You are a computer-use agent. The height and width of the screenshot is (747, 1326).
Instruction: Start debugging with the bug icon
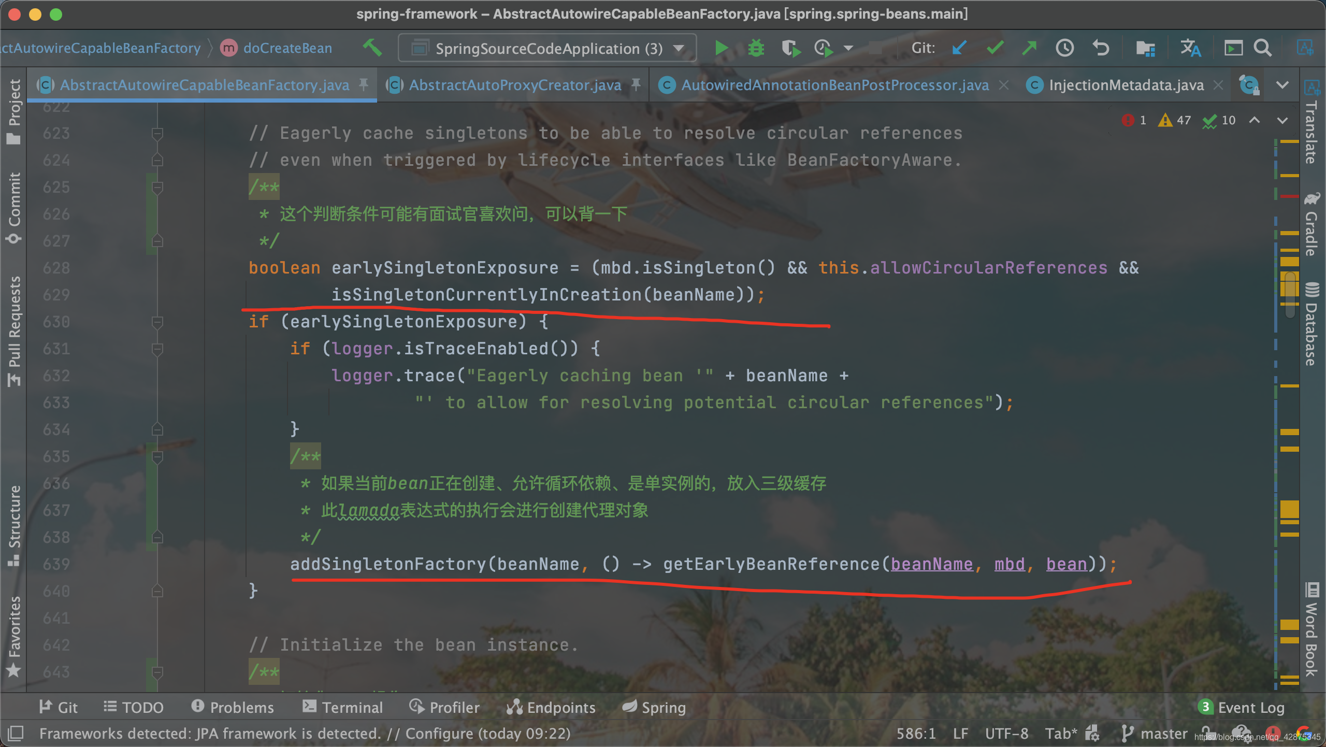[x=756, y=48]
